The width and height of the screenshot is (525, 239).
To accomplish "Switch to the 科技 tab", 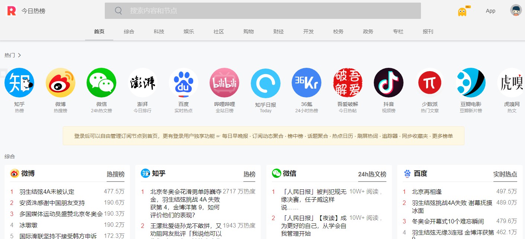I will 159,31.
